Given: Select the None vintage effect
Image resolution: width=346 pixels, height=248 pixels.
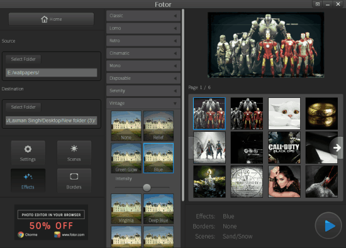Looking at the screenshot, I should (x=126, y=126).
